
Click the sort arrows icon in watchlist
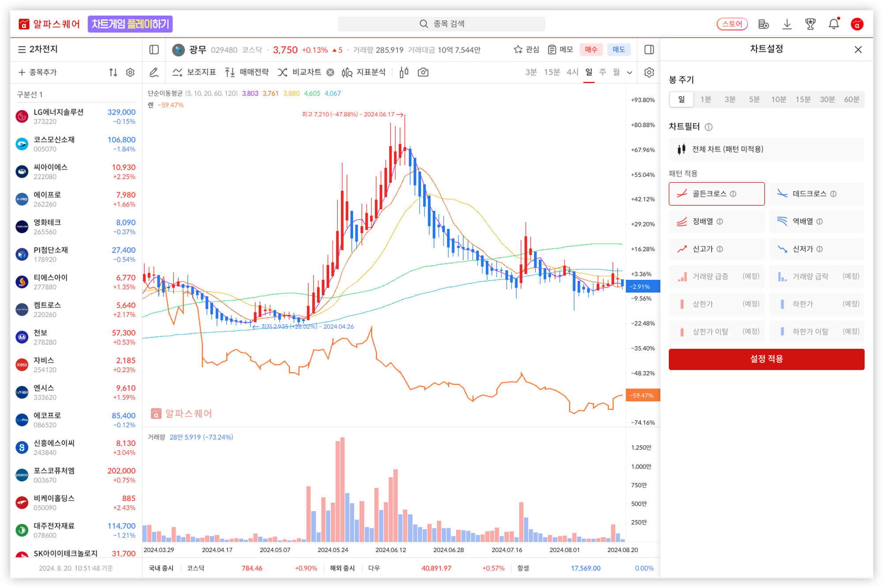(113, 72)
